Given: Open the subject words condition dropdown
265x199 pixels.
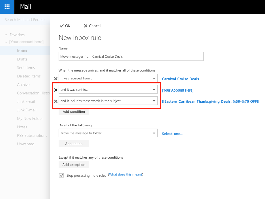Looking at the screenshot, I should (154, 101).
